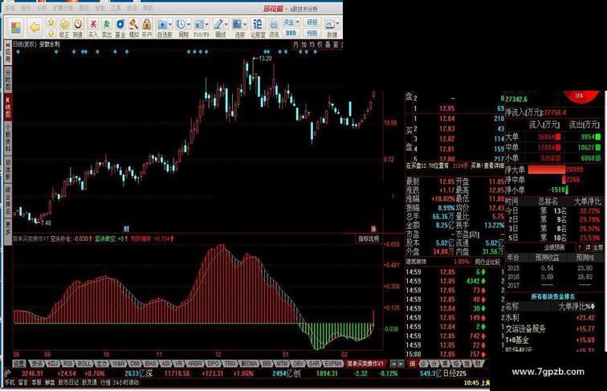
Task: Open the 测速 clock icon
Action: coord(78,28)
